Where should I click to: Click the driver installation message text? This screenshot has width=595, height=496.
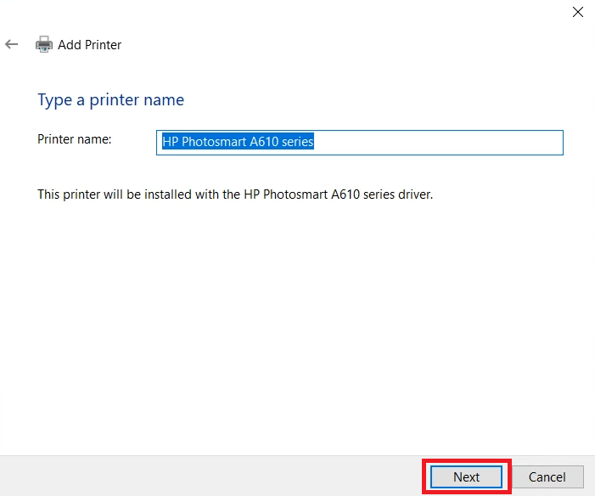click(x=235, y=194)
